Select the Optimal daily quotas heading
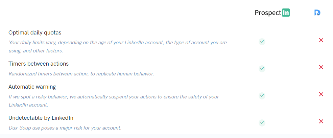 pyautogui.click(x=35, y=33)
